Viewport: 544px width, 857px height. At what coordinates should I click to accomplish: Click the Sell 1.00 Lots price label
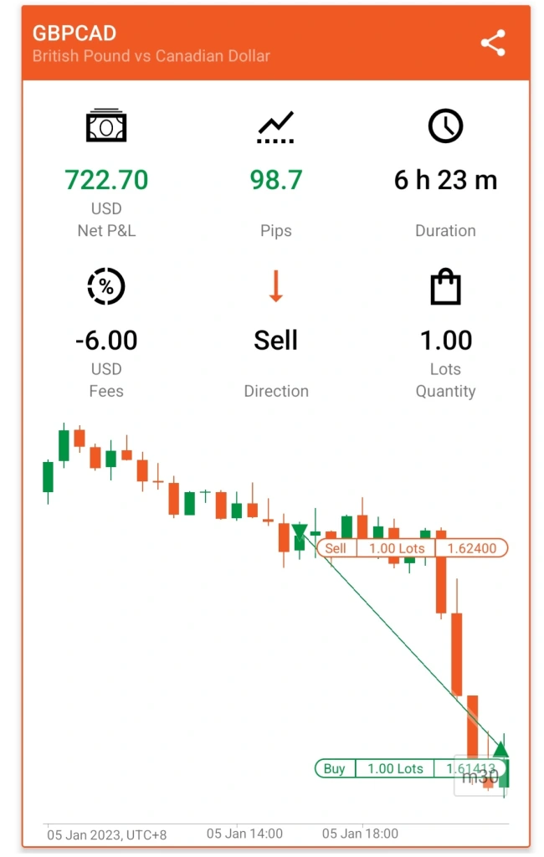413,548
